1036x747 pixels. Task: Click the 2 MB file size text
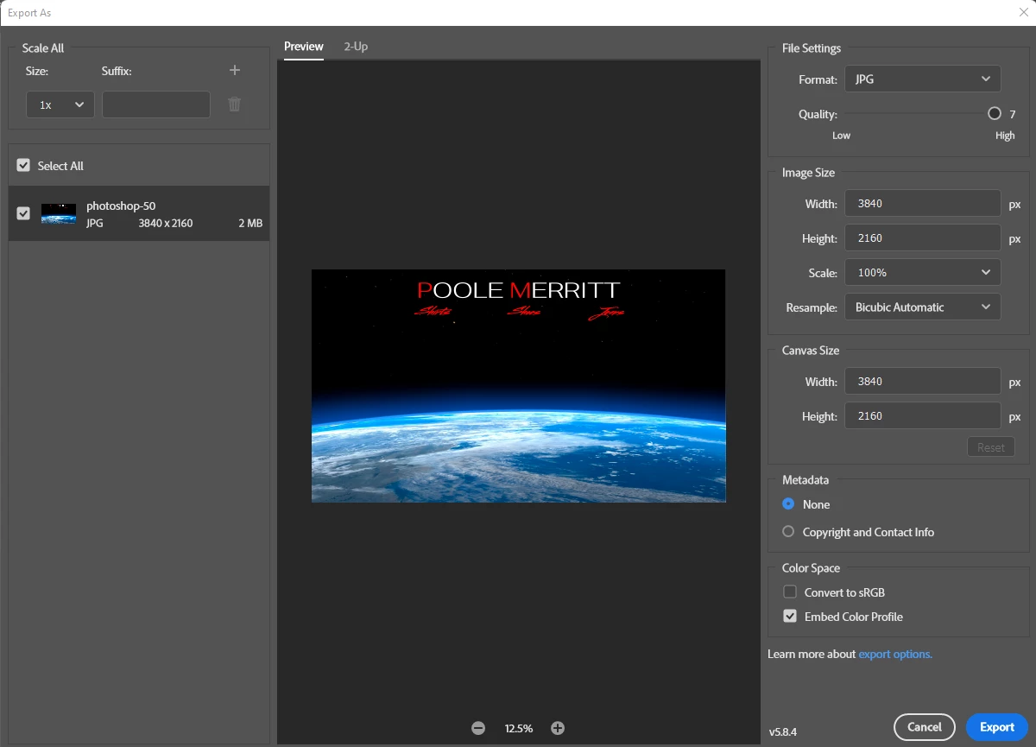(250, 223)
